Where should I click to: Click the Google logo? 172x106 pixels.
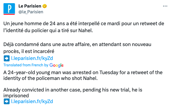click(56, 65)
